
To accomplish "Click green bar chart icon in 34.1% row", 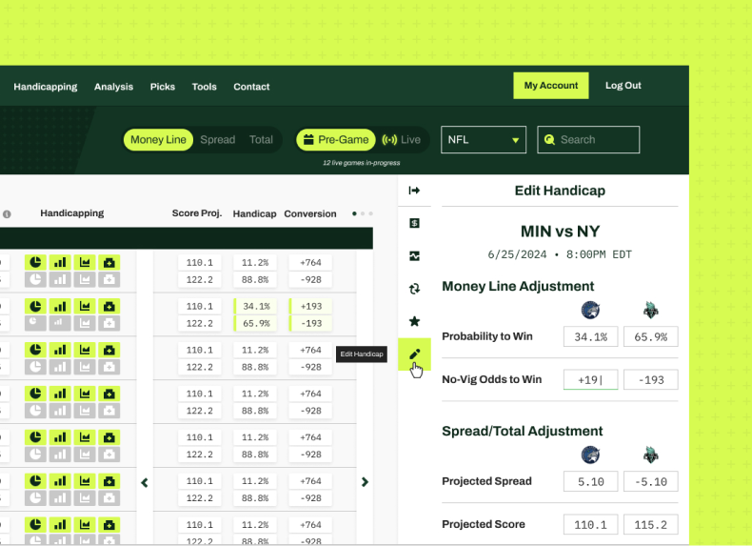I will (x=60, y=307).
